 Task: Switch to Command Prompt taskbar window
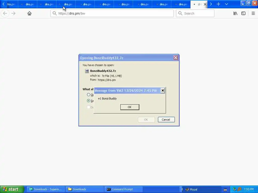pyautogui.click(x=123, y=189)
